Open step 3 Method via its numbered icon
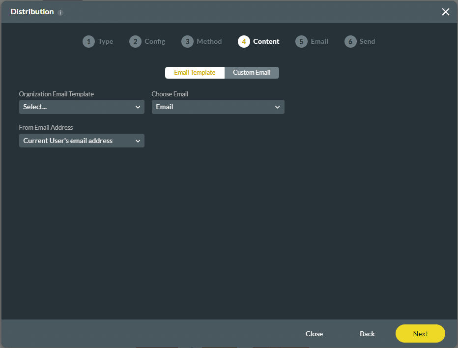 click(x=187, y=41)
